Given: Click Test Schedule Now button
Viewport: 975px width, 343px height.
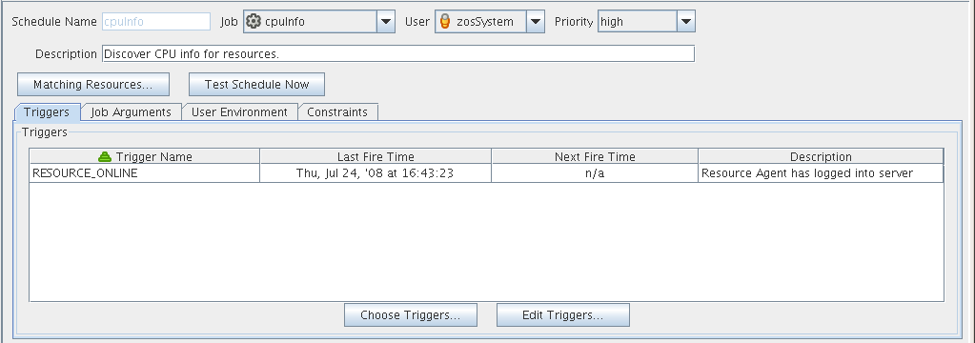Looking at the screenshot, I should [x=256, y=85].
